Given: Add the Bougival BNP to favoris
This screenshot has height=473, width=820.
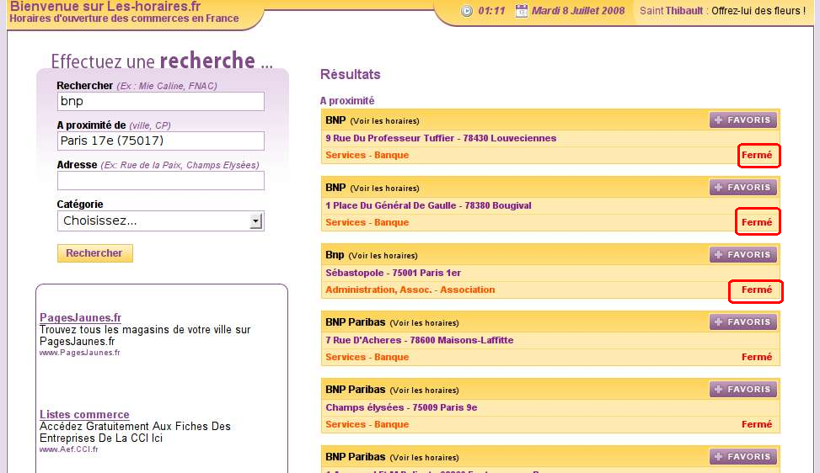Looking at the screenshot, I should tap(743, 188).
